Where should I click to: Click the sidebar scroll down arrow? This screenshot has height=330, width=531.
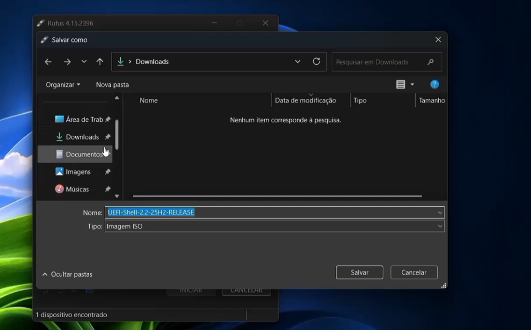(117, 196)
